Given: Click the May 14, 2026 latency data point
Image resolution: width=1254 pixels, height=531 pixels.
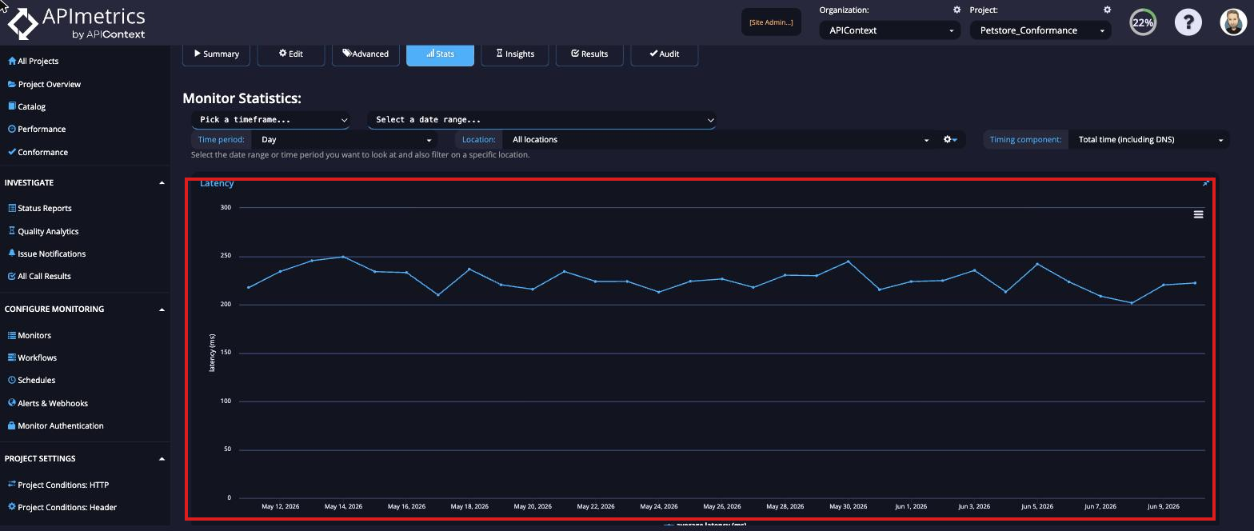Looking at the screenshot, I should tap(343, 257).
